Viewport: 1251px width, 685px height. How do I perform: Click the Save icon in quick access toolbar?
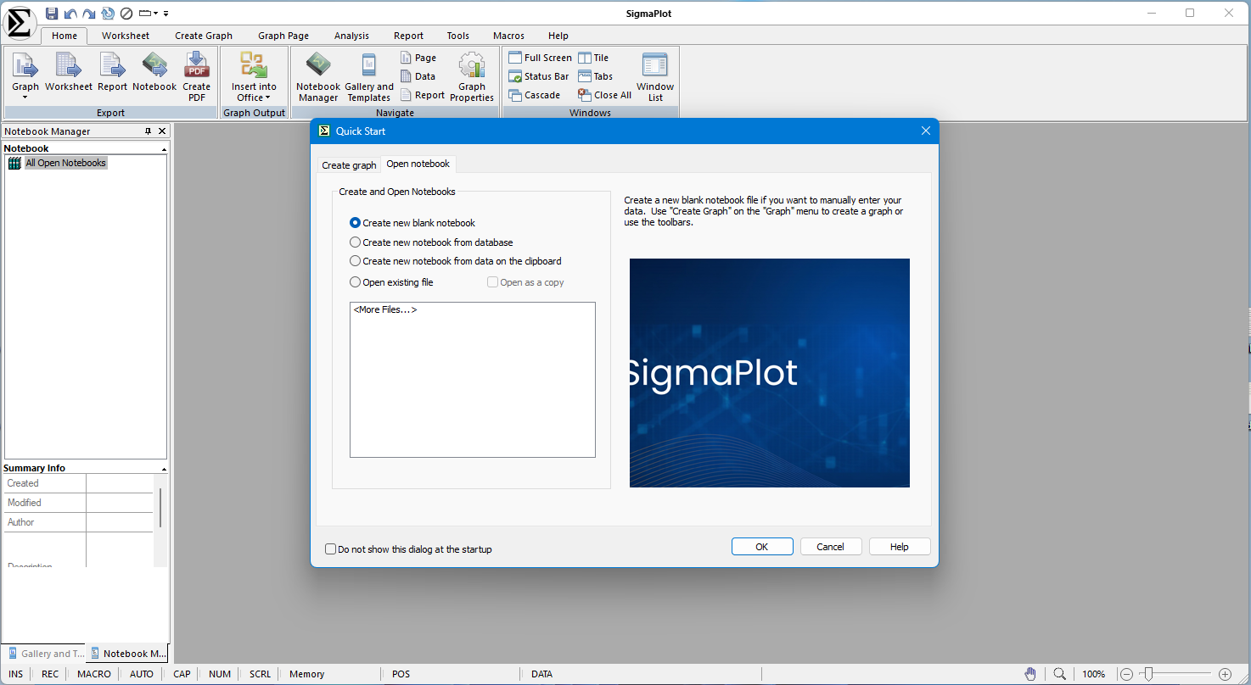52,14
